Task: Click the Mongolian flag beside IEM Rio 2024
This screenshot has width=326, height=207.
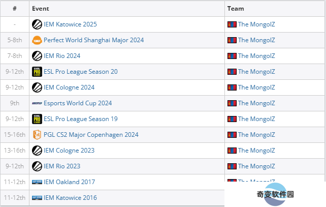Action: [232, 56]
